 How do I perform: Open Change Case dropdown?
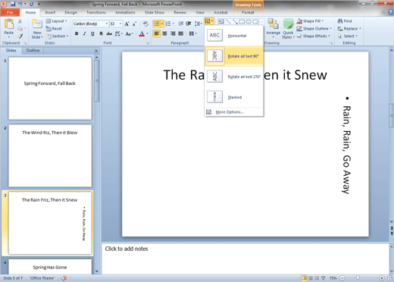(129, 33)
